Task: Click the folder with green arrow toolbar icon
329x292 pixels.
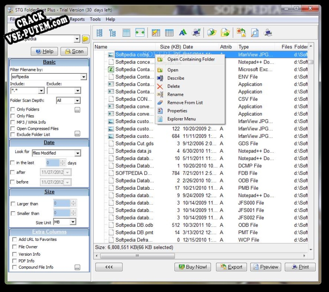Action: (225, 33)
